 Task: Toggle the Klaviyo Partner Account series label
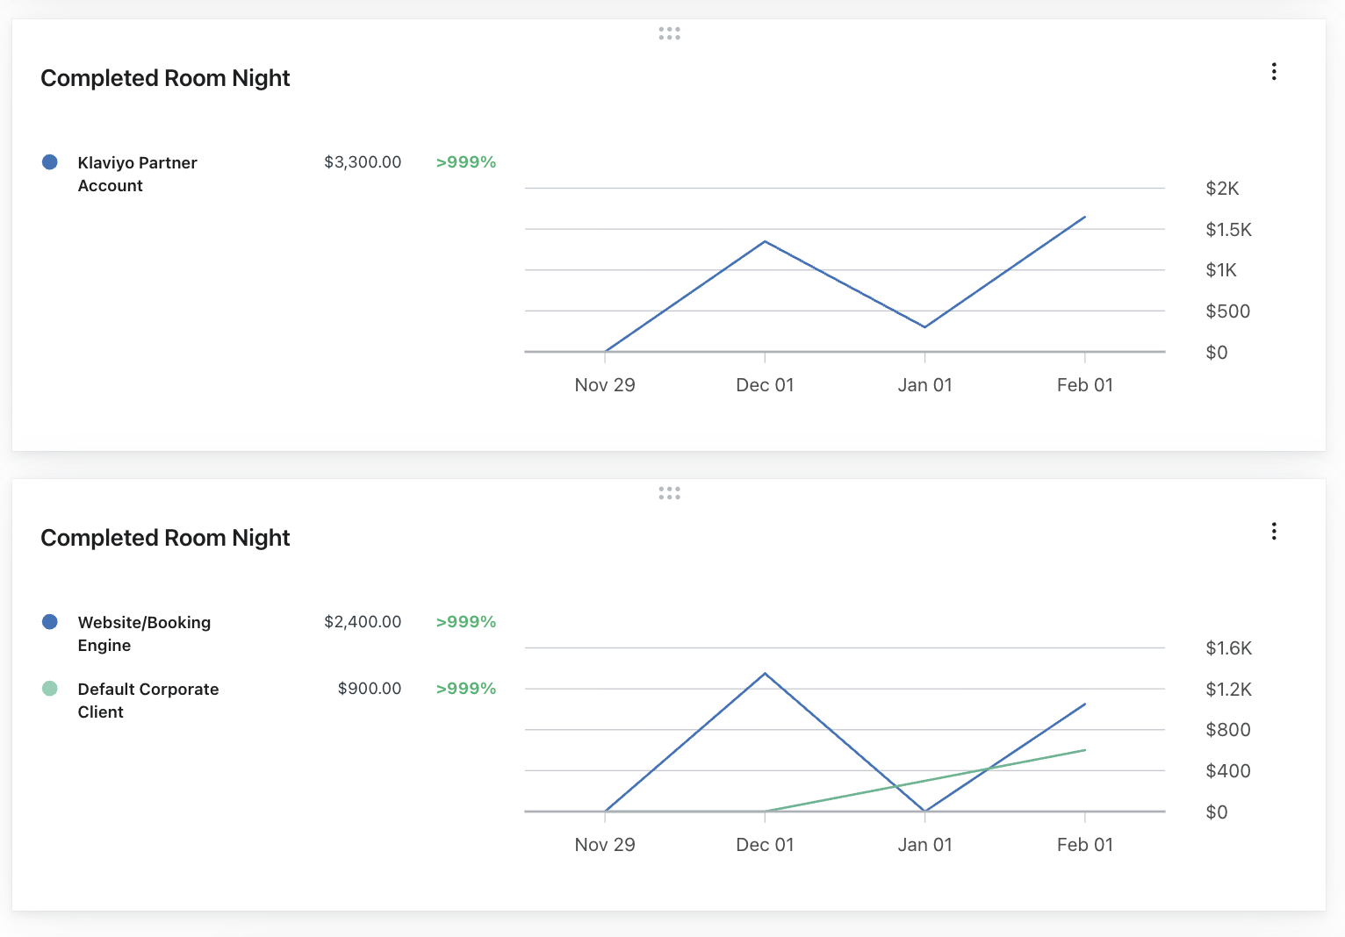click(x=137, y=174)
